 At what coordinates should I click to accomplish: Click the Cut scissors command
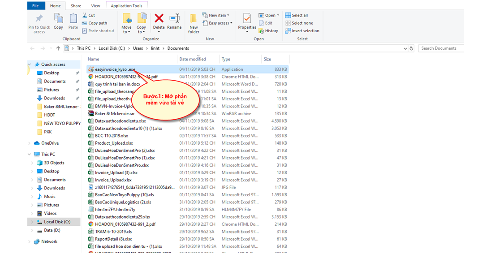tap(89, 15)
